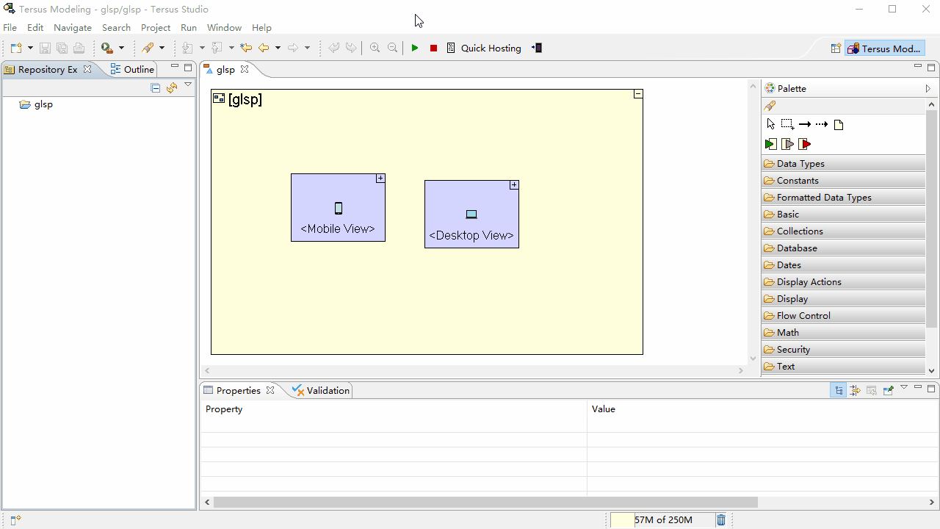
Task: Expand the Data Types palette drawer
Action: point(844,163)
